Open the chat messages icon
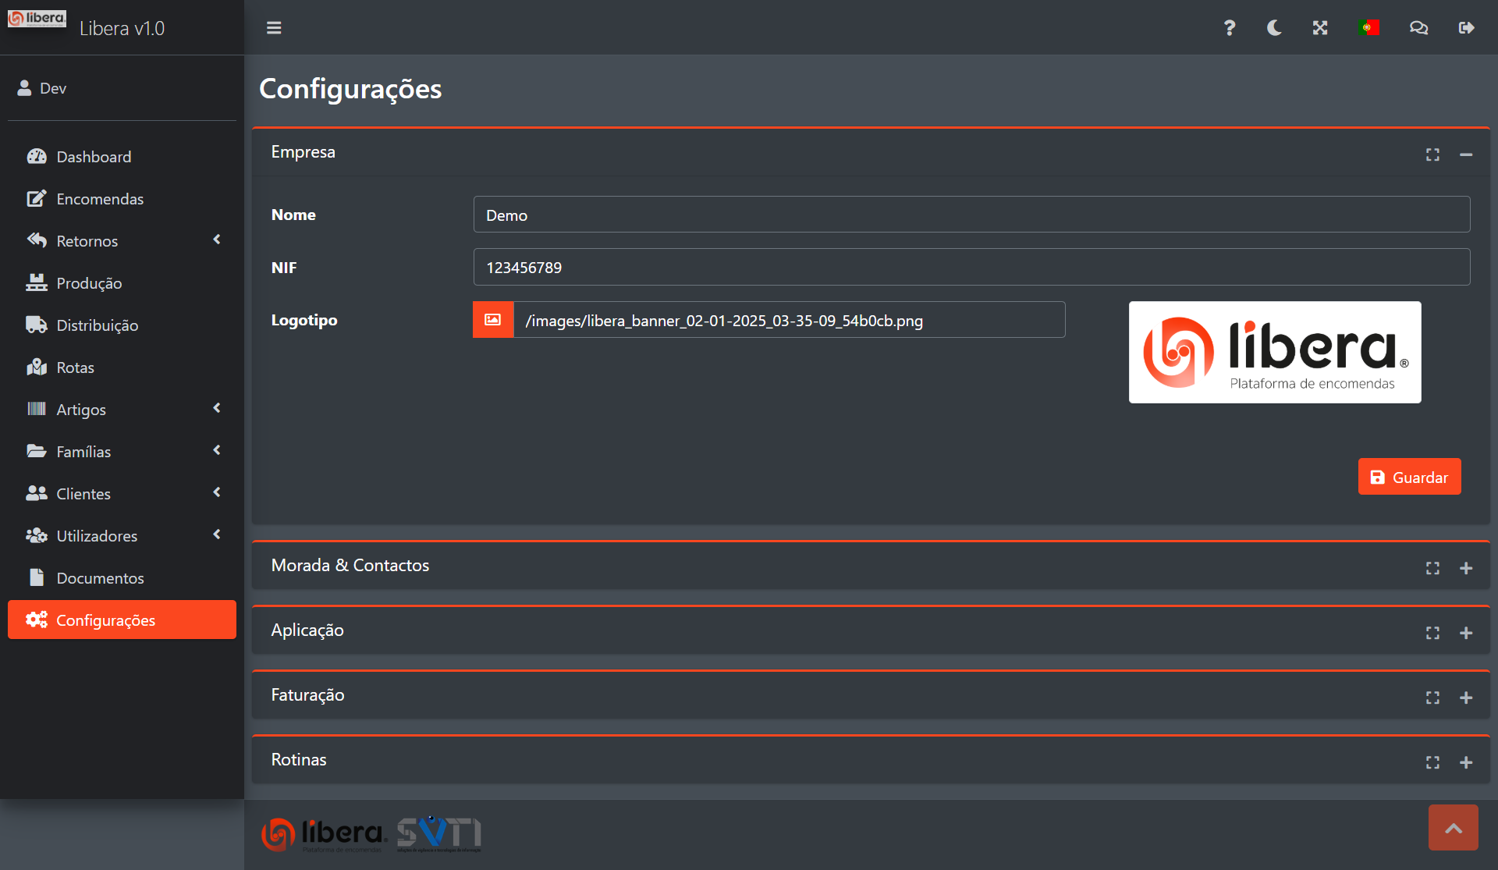 point(1418,28)
